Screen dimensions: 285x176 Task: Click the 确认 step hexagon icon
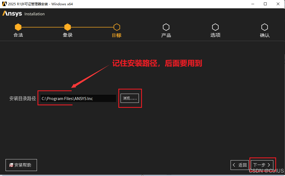point(265,27)
